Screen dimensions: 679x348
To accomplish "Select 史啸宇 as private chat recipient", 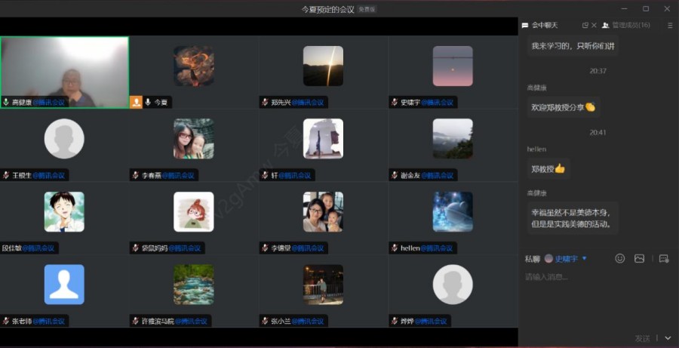I will tap(566, 258).
